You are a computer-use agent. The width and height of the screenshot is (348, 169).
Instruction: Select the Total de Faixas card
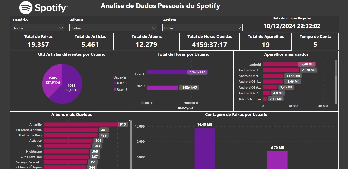38,42
